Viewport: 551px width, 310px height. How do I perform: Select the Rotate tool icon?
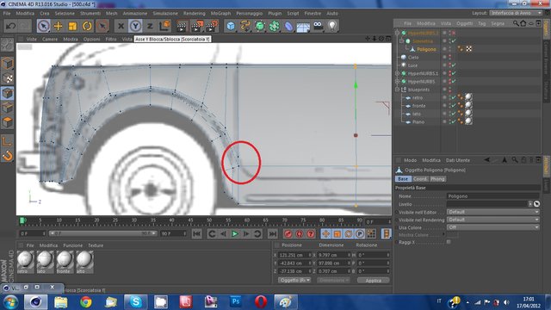click(x=87, y=26)
